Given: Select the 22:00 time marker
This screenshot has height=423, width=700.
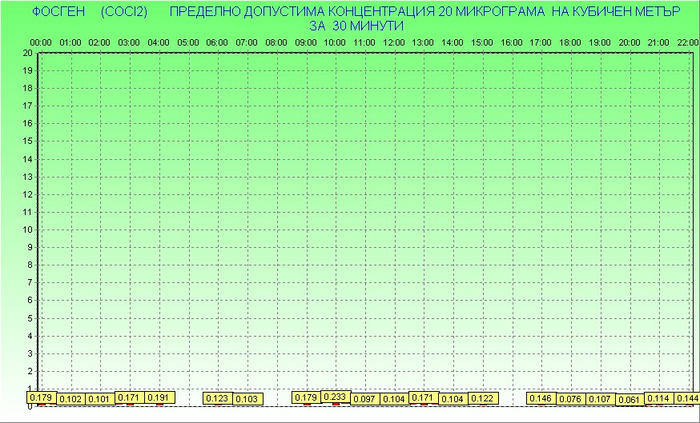Looking at the screenshot, I should 688,42.
